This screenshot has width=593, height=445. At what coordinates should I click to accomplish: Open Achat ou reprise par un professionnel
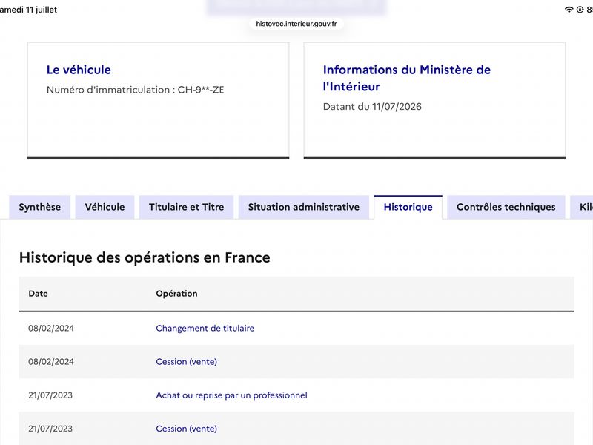click(x=231, y=395)
